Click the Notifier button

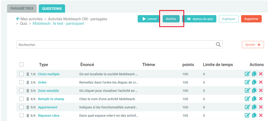[171, 19]
